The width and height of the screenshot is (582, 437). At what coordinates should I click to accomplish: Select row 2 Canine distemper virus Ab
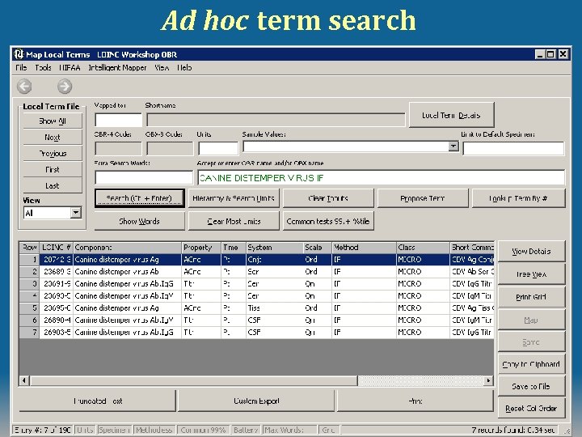(256, 272)
